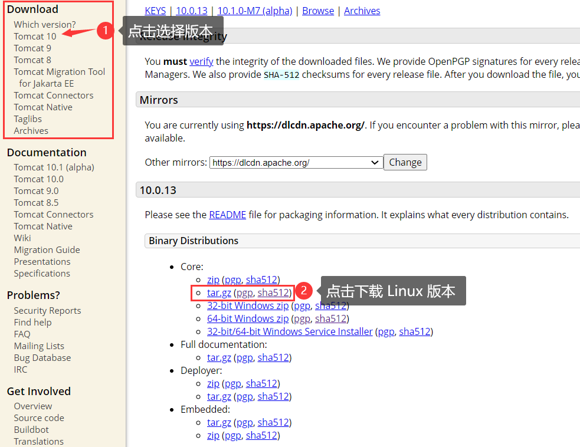Open the Tomcat 10 download page

(x=35, y=36)
